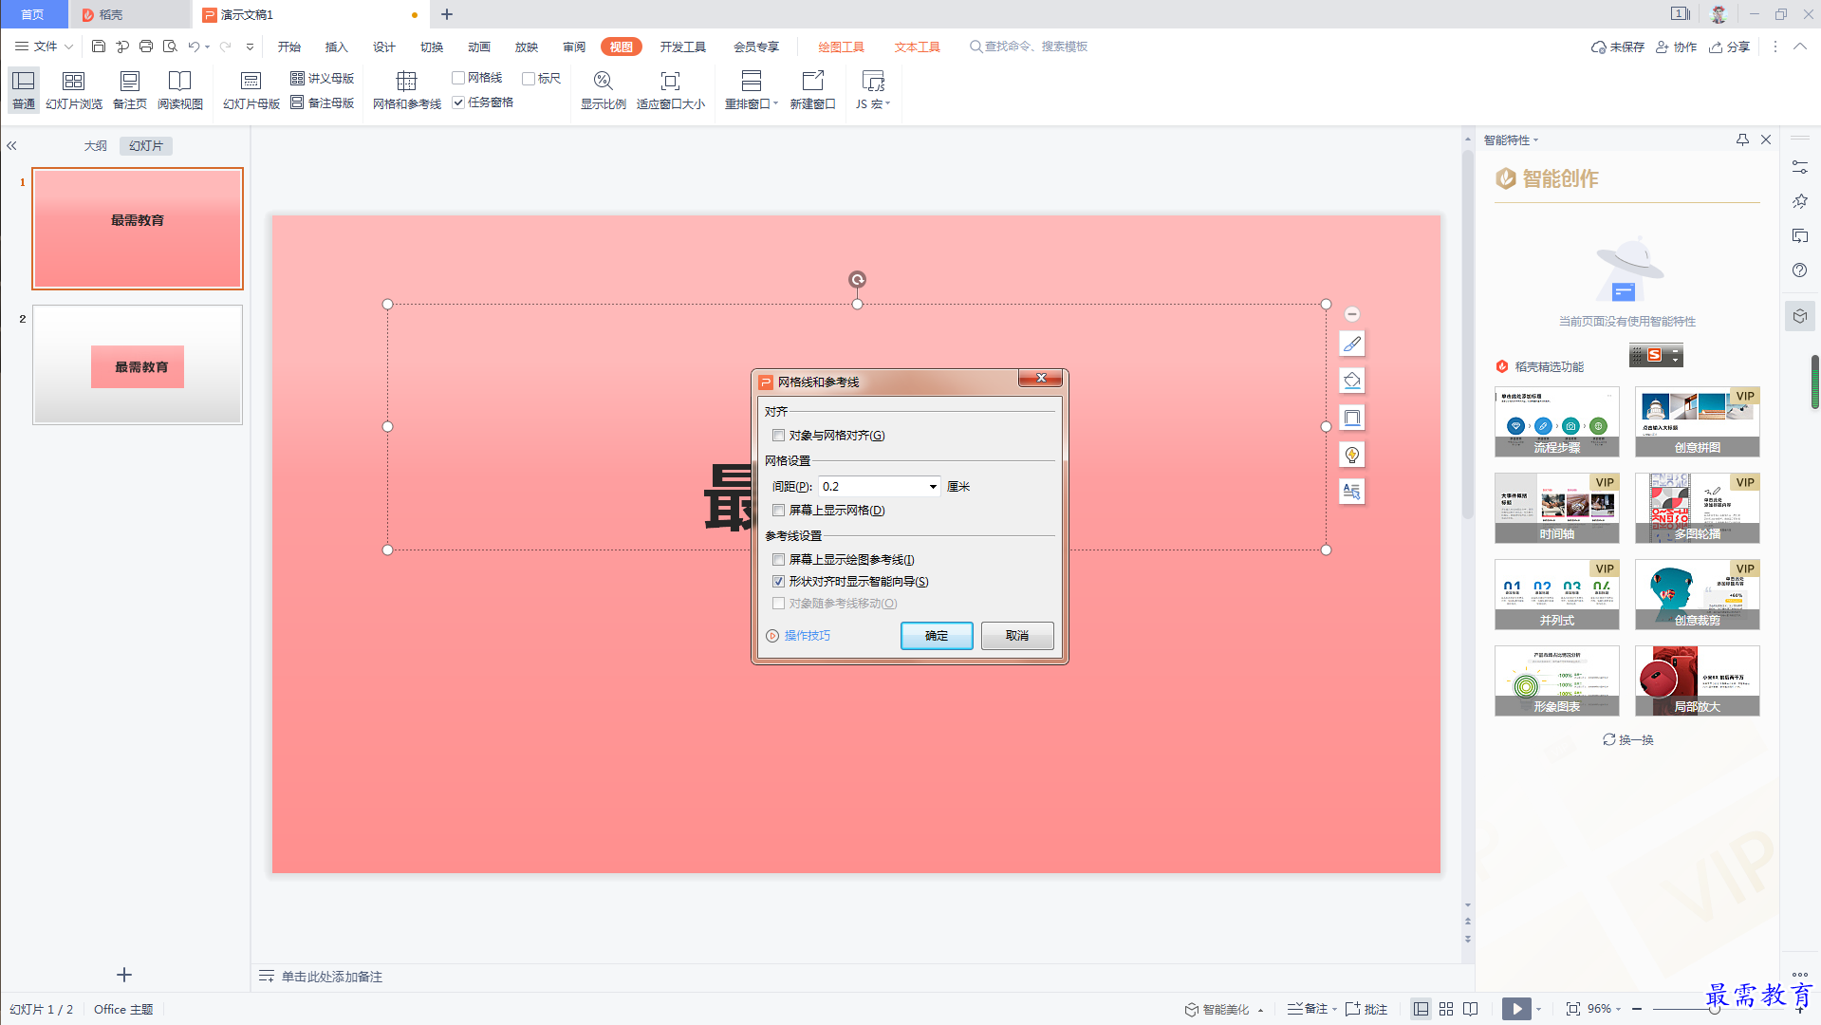This screenshot has width=1821, height=1025.
Task: Expand zoom percentage 96% dropdown
Action: point(1619,1009)
